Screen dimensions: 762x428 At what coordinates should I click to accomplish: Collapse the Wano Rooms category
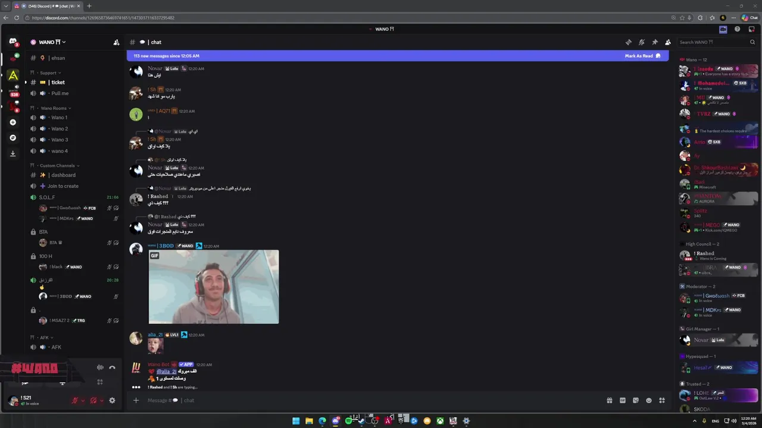pos(56,108)
